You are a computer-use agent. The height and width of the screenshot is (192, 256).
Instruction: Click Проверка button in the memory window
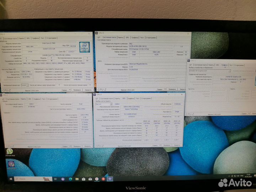pos(77,146)
